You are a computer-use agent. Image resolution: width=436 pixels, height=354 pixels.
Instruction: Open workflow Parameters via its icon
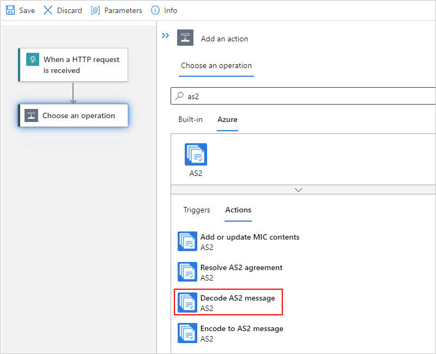coord(95,10)
